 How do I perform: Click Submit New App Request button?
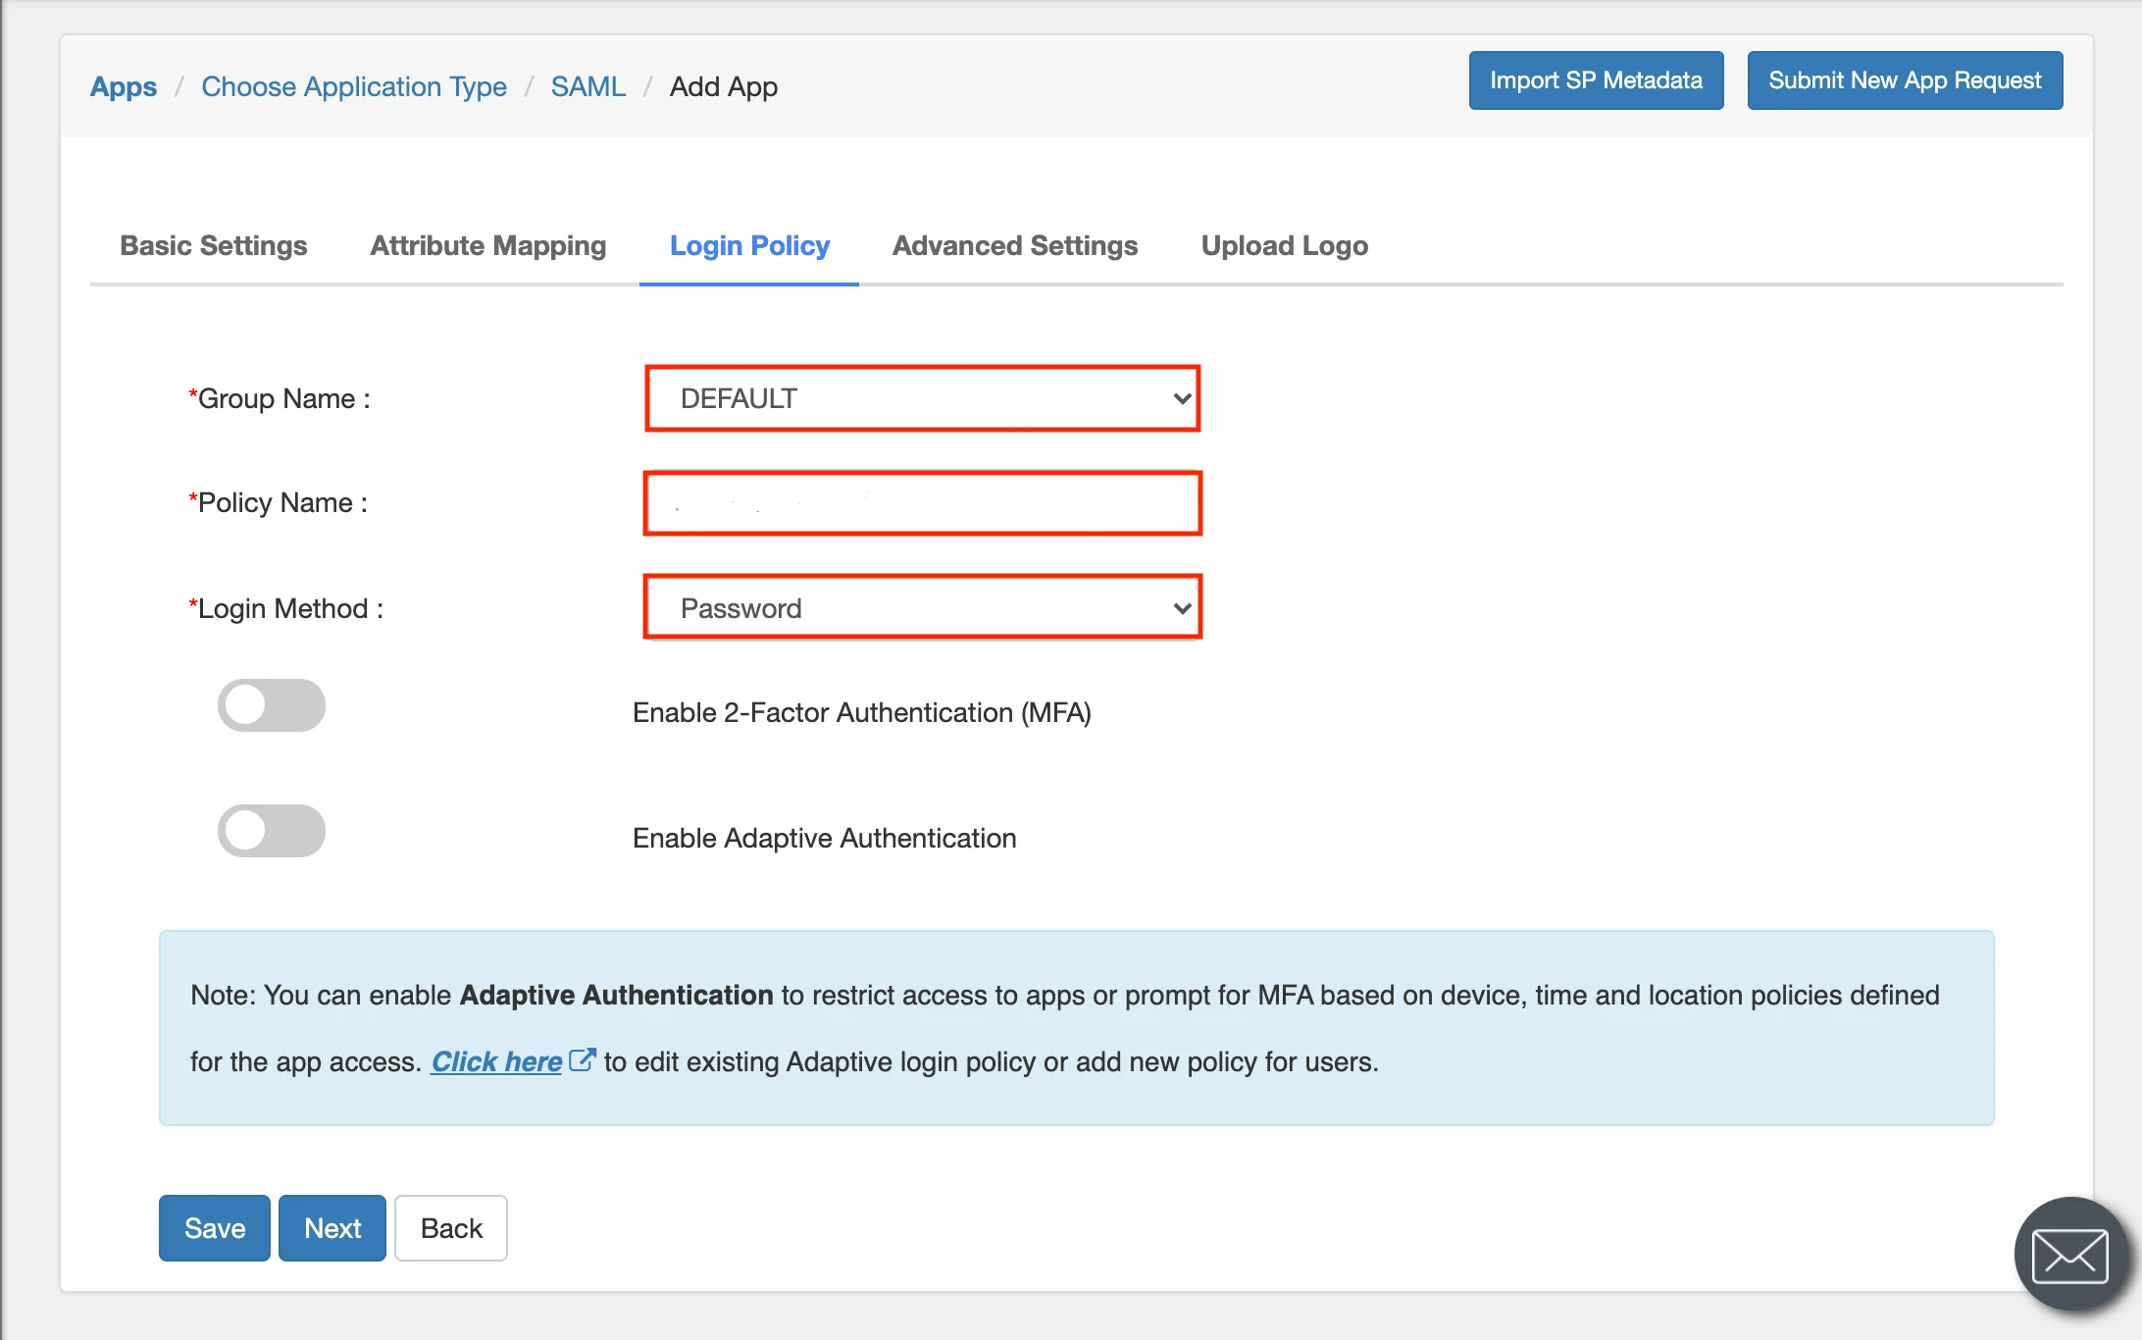click(x=1905, y=80)
